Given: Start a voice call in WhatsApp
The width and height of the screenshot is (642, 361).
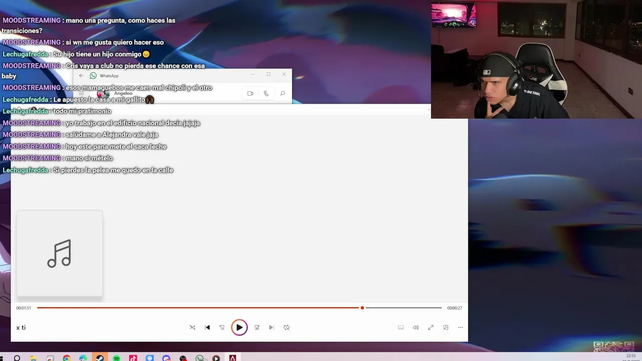Looking at the screenshot, I should [x=266, y=93].
